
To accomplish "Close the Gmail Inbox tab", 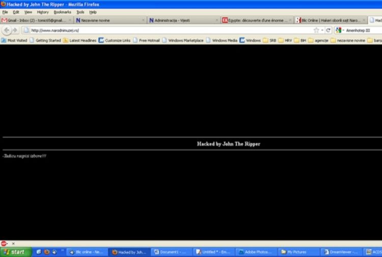I will [70, 20].
